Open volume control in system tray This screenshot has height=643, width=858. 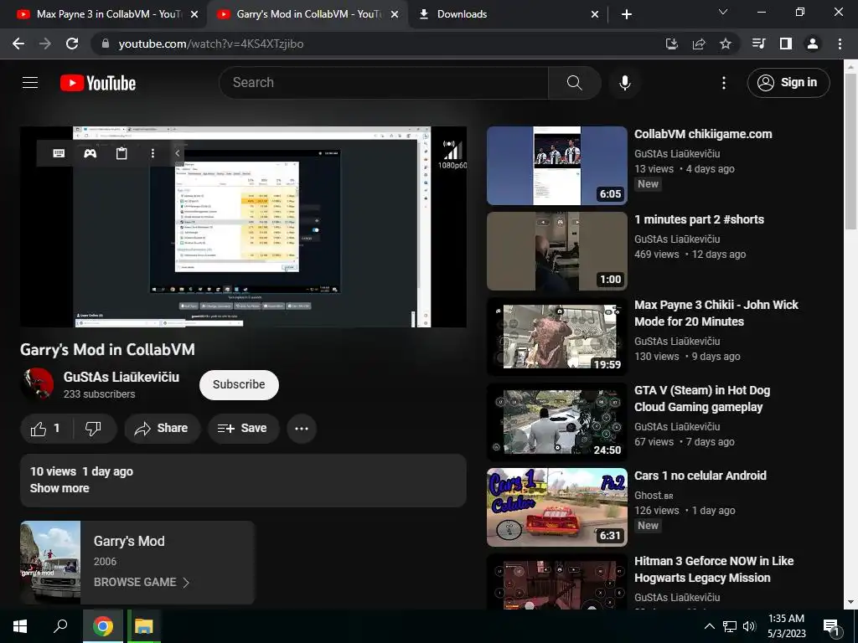[x=750, y=626]
